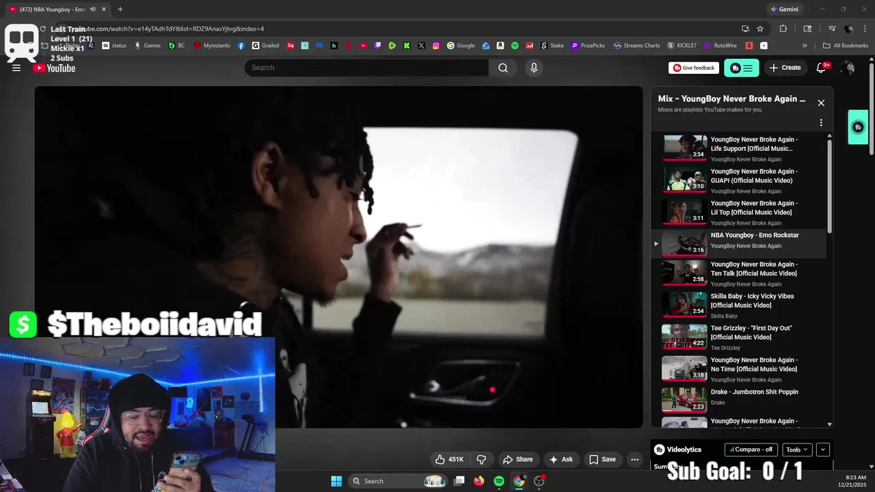Open the Instagram bookmark icon
This screenshot has width=875, height=492.
tap(435, 46)
